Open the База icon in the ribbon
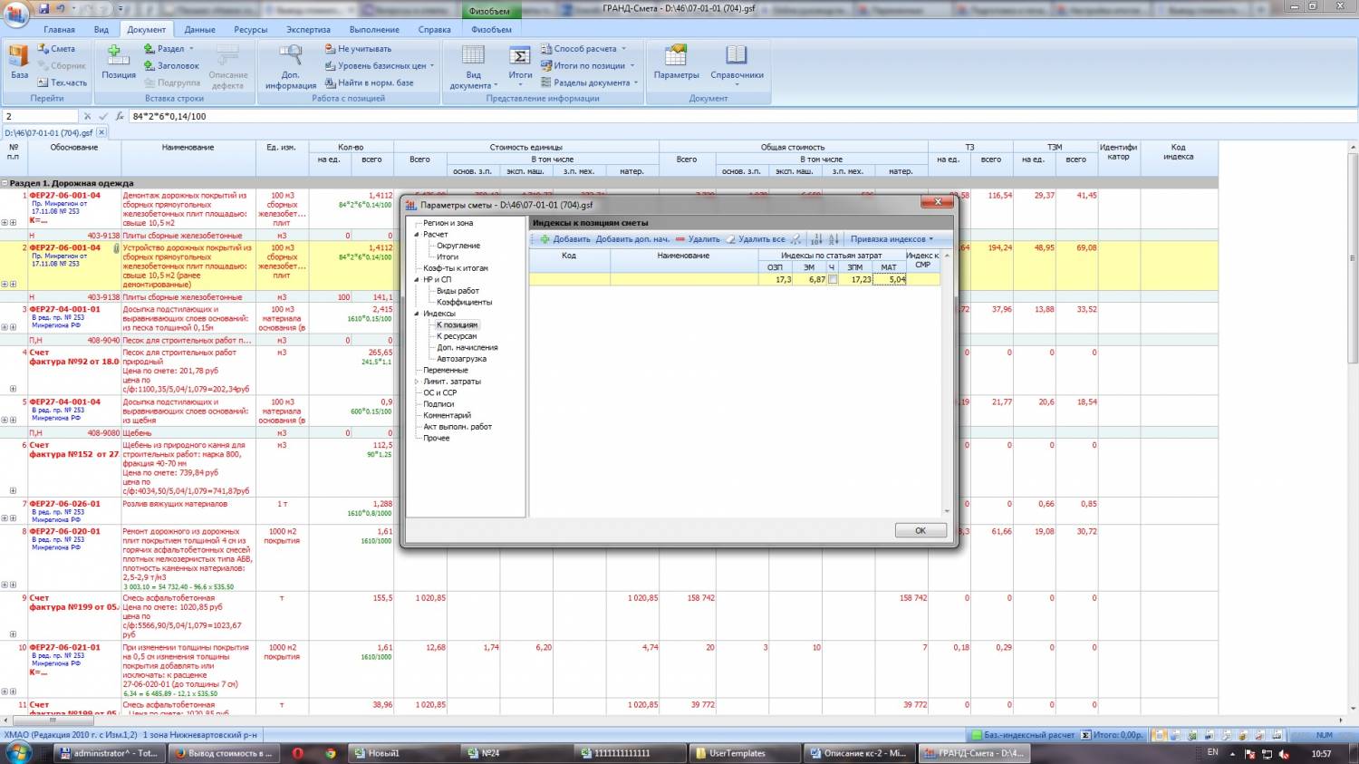Image resolution: width=1359 pixels, height=764 pixels. click(19, 56)
